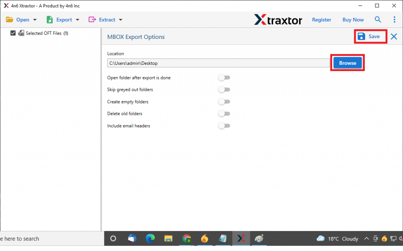Screen dimensions: 403x251
Task: Uncheck the Selected OFT Files checkbox
Action: (13, 33)
